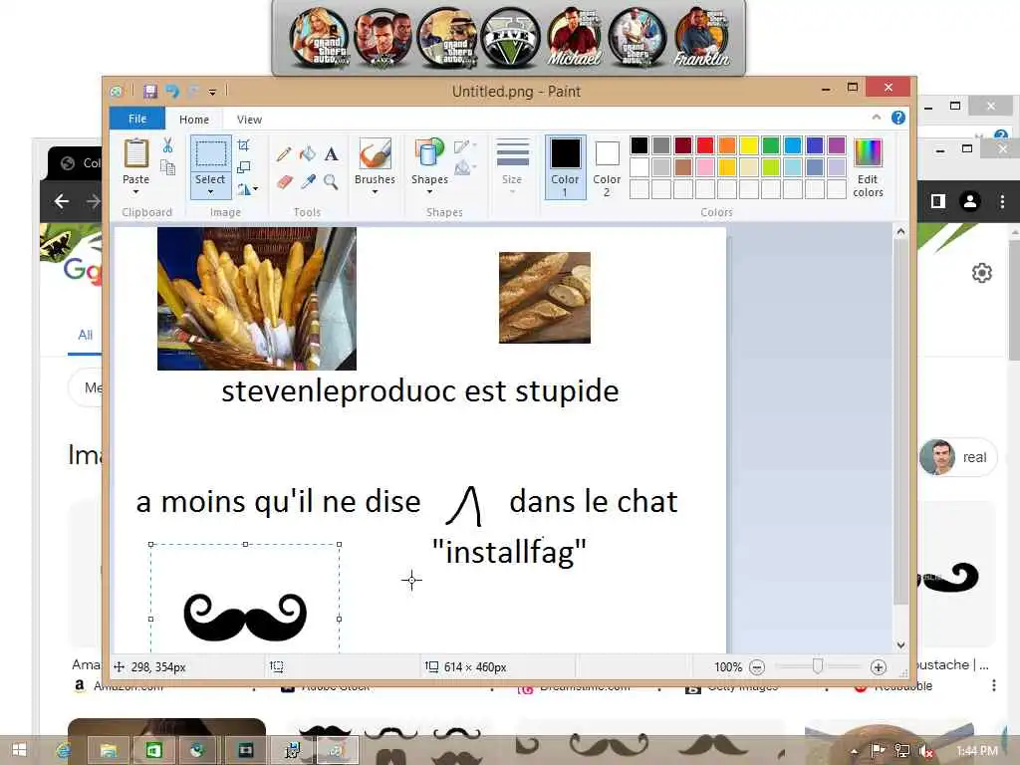1020x765 pixels.
Task: Switch to the View ribbon tab
Action: (x=249, y=120)
